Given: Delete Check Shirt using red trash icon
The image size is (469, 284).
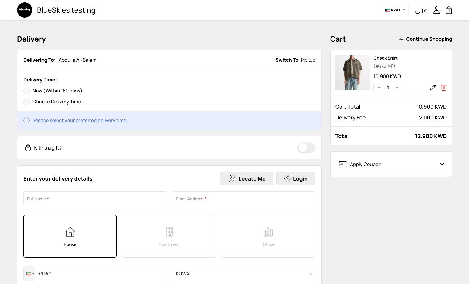Looking at the screenshot, I should (x=444, y=88).
